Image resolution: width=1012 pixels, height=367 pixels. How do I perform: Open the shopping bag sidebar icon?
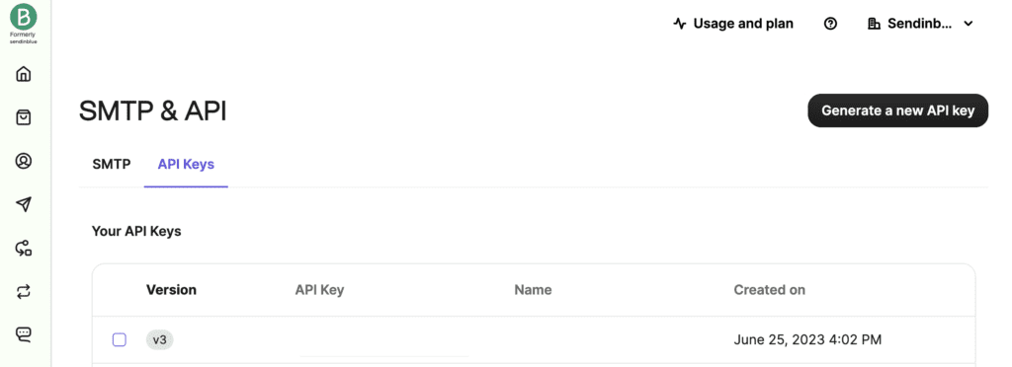point(24,117)
